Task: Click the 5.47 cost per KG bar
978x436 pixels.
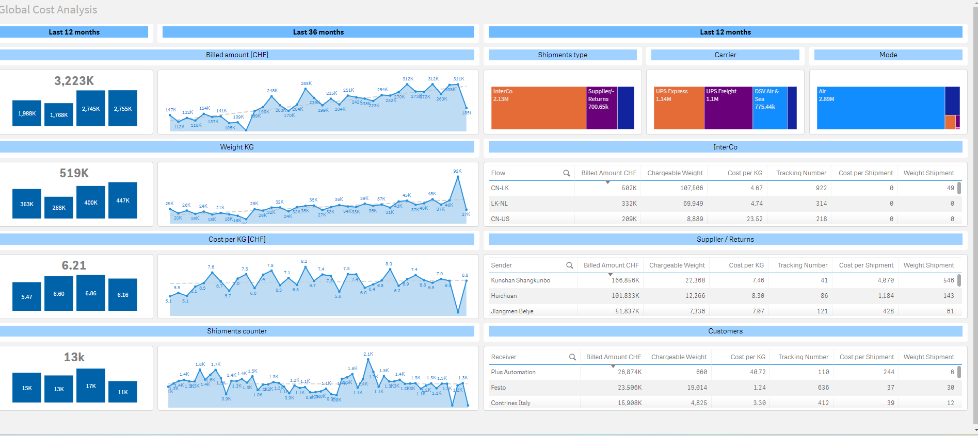Action: [27, 296]
